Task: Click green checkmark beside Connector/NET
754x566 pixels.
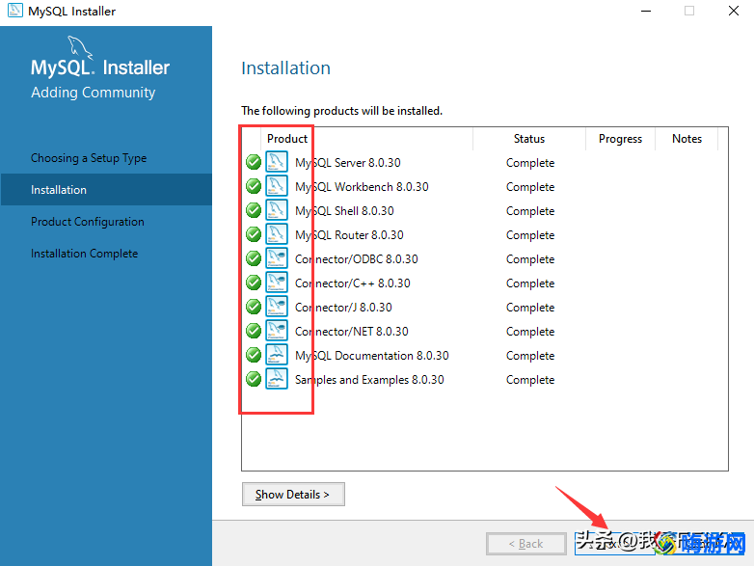Action: 254,331
